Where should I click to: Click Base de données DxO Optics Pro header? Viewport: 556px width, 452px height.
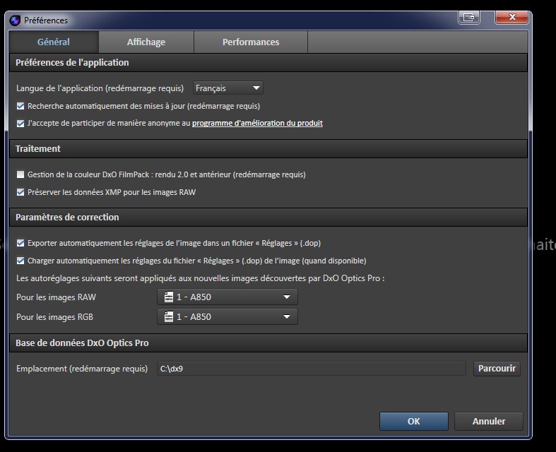[x=268, y=343]
